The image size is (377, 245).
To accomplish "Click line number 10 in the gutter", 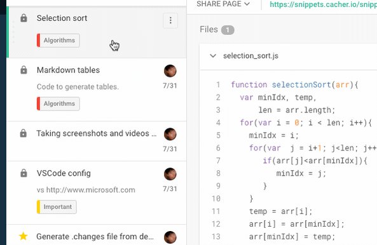I will click(216, 199).
